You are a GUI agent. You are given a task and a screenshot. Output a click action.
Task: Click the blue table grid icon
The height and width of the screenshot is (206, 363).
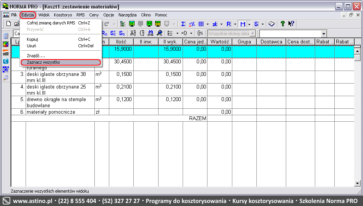point(201,24)
